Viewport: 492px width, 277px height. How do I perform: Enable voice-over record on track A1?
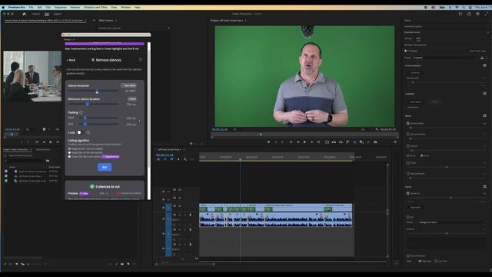(190, 215)
